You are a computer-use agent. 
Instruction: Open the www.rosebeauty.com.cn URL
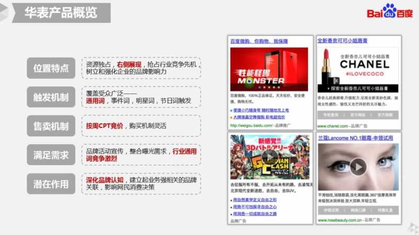(x=339, y=220)
